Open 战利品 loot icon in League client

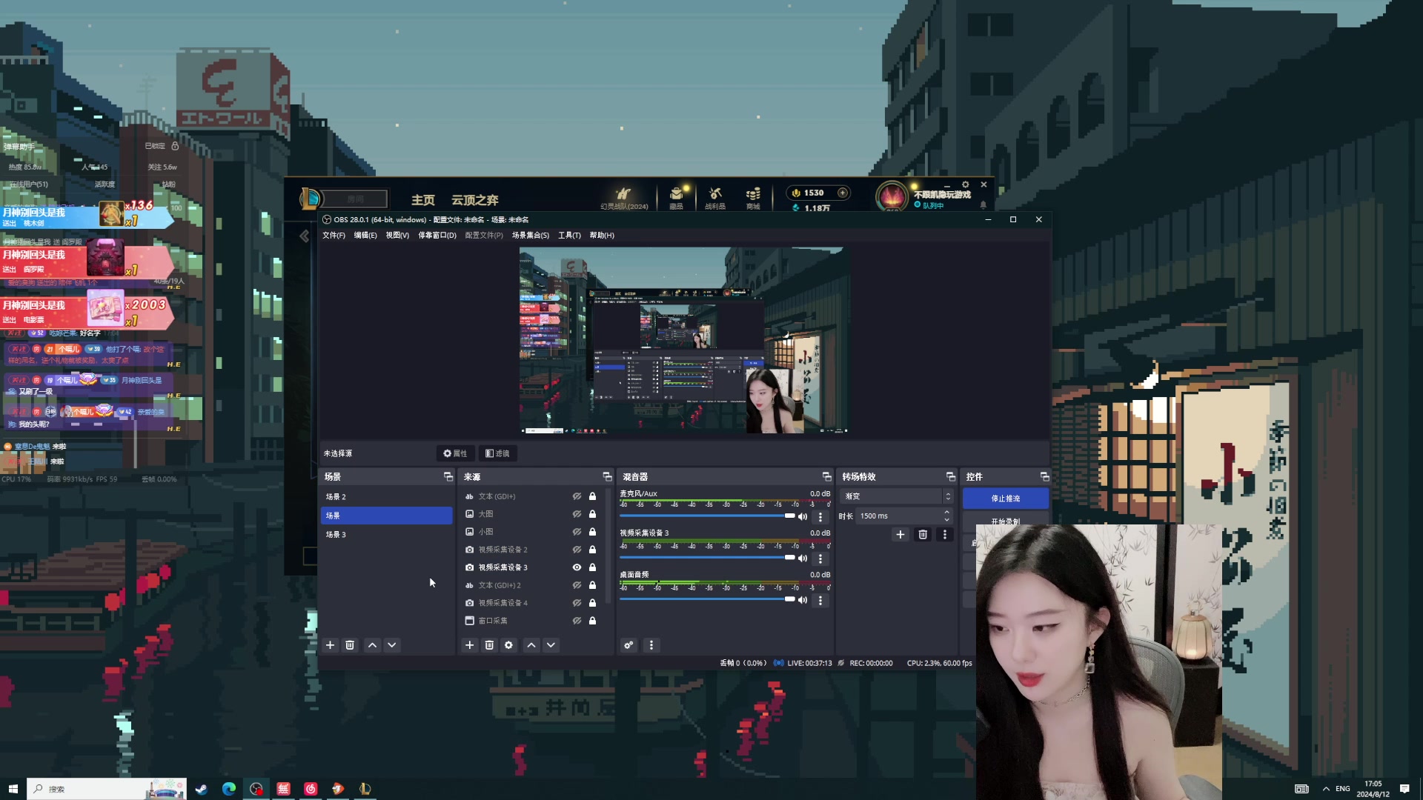[715, 197]
